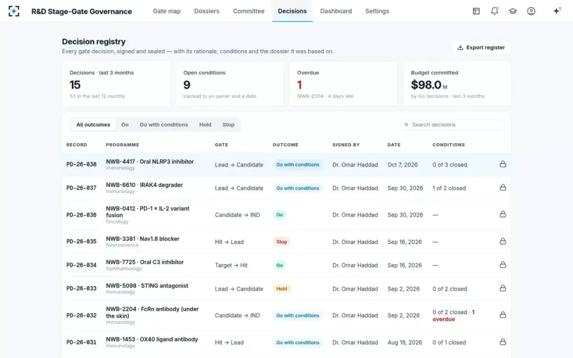The image size is (573, 358).
Task: Select NWB-3381 Nav1.8 blocker programme
Action: [143, 239]
